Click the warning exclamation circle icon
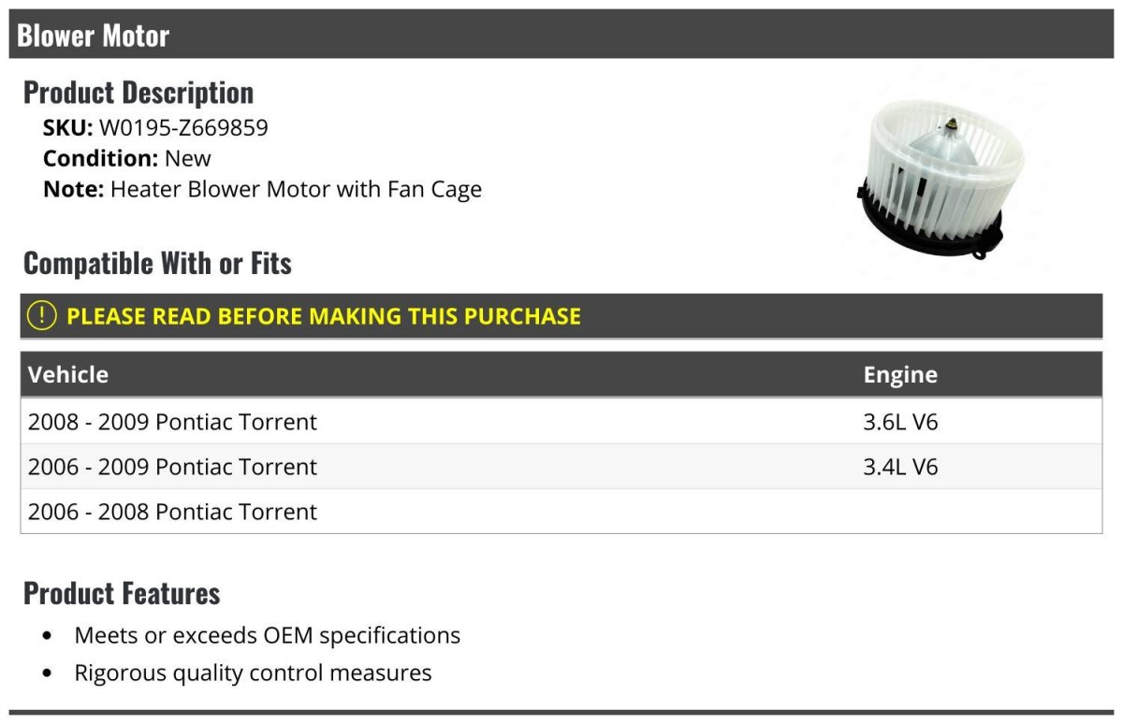 (42, 316)
